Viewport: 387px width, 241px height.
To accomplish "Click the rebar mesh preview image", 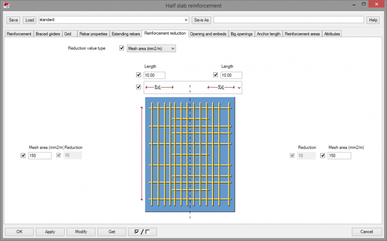I will pos(190,155).
